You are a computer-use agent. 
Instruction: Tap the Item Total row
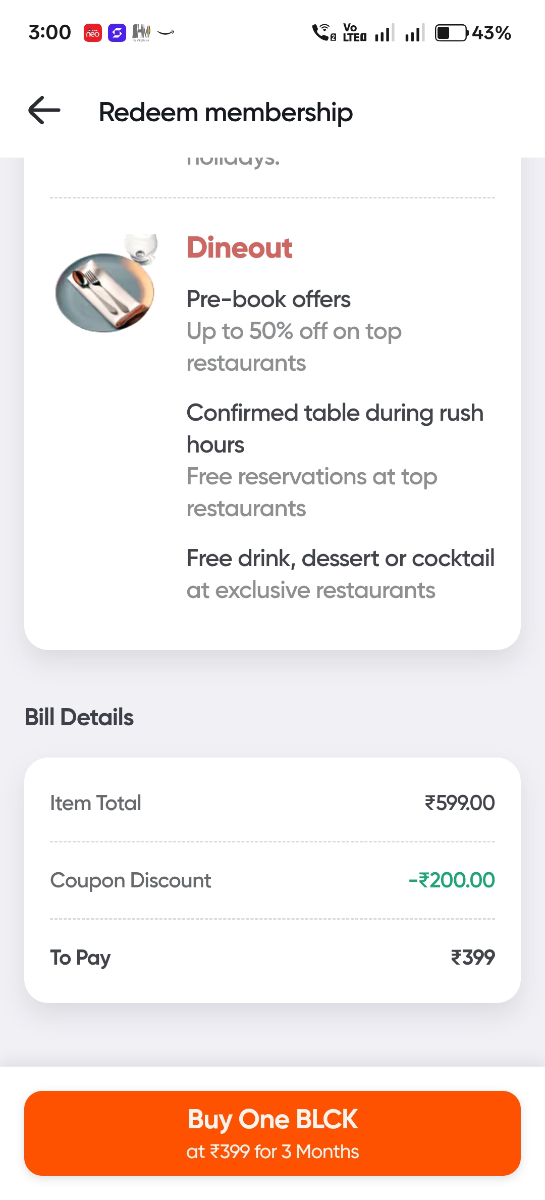click(x=272, y=803)
